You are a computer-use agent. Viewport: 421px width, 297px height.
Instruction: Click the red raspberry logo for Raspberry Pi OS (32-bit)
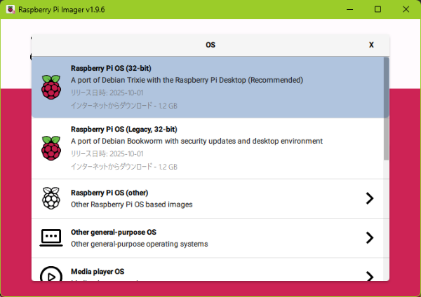coord(51,87)
